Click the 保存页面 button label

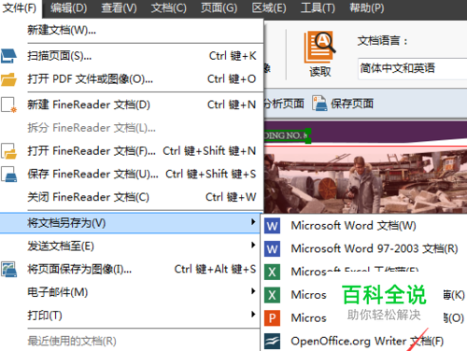click(352, 104)
